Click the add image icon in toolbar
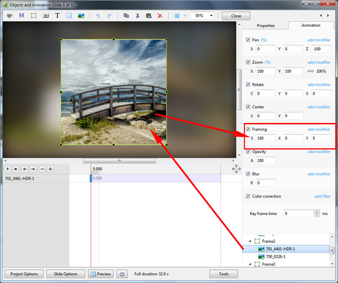The width and height of the screenshot is (338, 283). click(81, 16)
